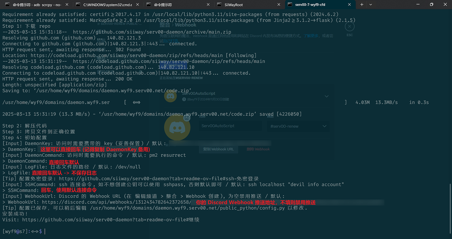Viewport: 452px width, 239px height.
Task: Click the text 'Step 1: 下载 repo'
Action: pos(27,26)
